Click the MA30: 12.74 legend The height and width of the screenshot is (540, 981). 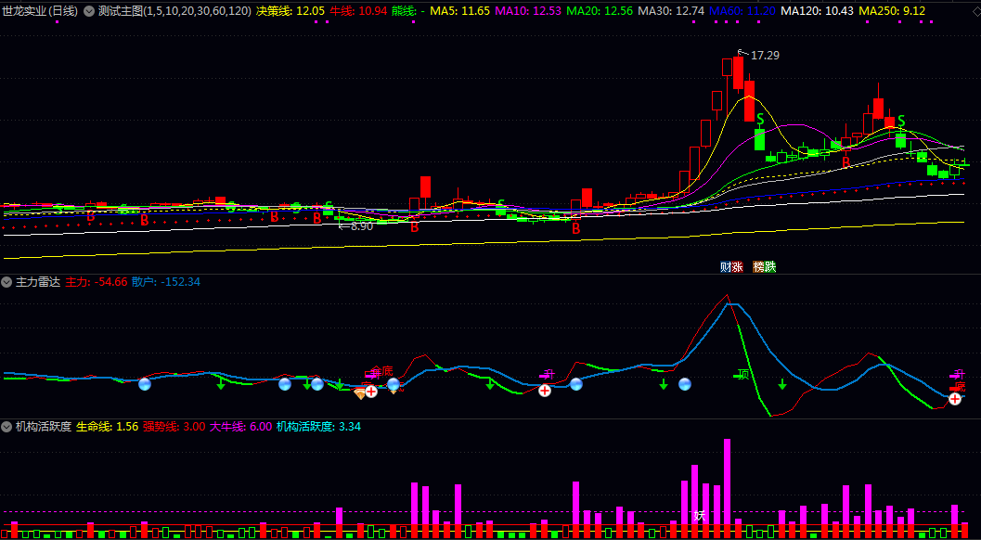671,10
